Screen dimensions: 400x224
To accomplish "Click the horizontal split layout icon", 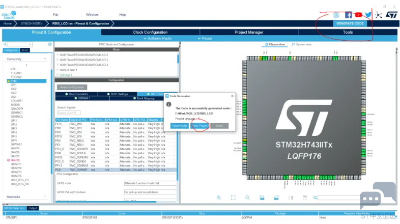I will (x=305, y=198).
